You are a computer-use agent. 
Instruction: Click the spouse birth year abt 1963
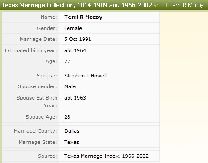click(75, 98)
